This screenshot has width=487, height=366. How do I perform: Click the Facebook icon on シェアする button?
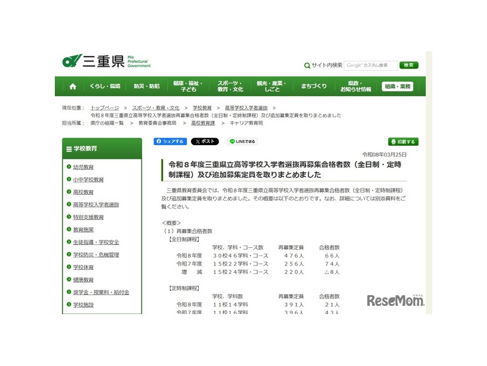pyautogui.click(x=159, y=142)
